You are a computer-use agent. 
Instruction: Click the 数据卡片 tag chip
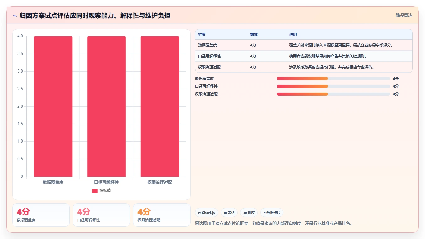pyautogui.click(x=272, y=213)
